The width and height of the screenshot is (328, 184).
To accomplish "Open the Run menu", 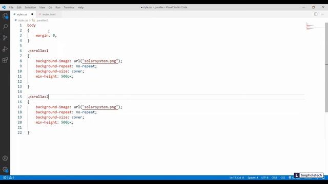I will [58, 7].
